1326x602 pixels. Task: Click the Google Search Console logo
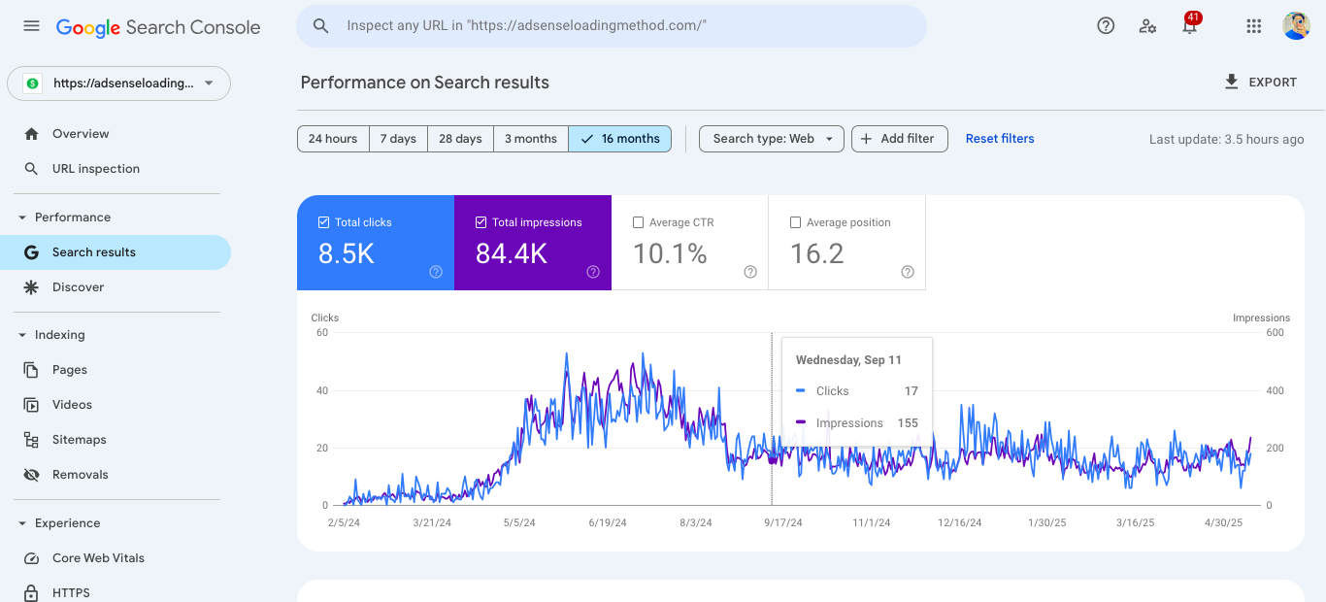(158, 27)
